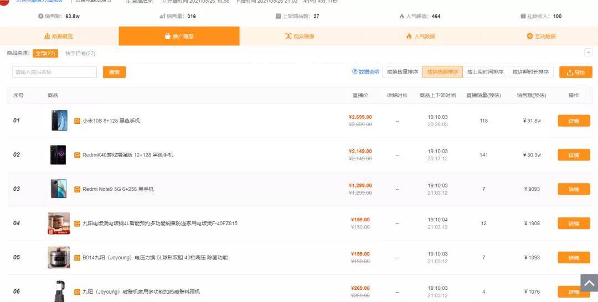Export data with the 导出 button
The width and height of the screenshot is (598, 302).
(576, 72)
